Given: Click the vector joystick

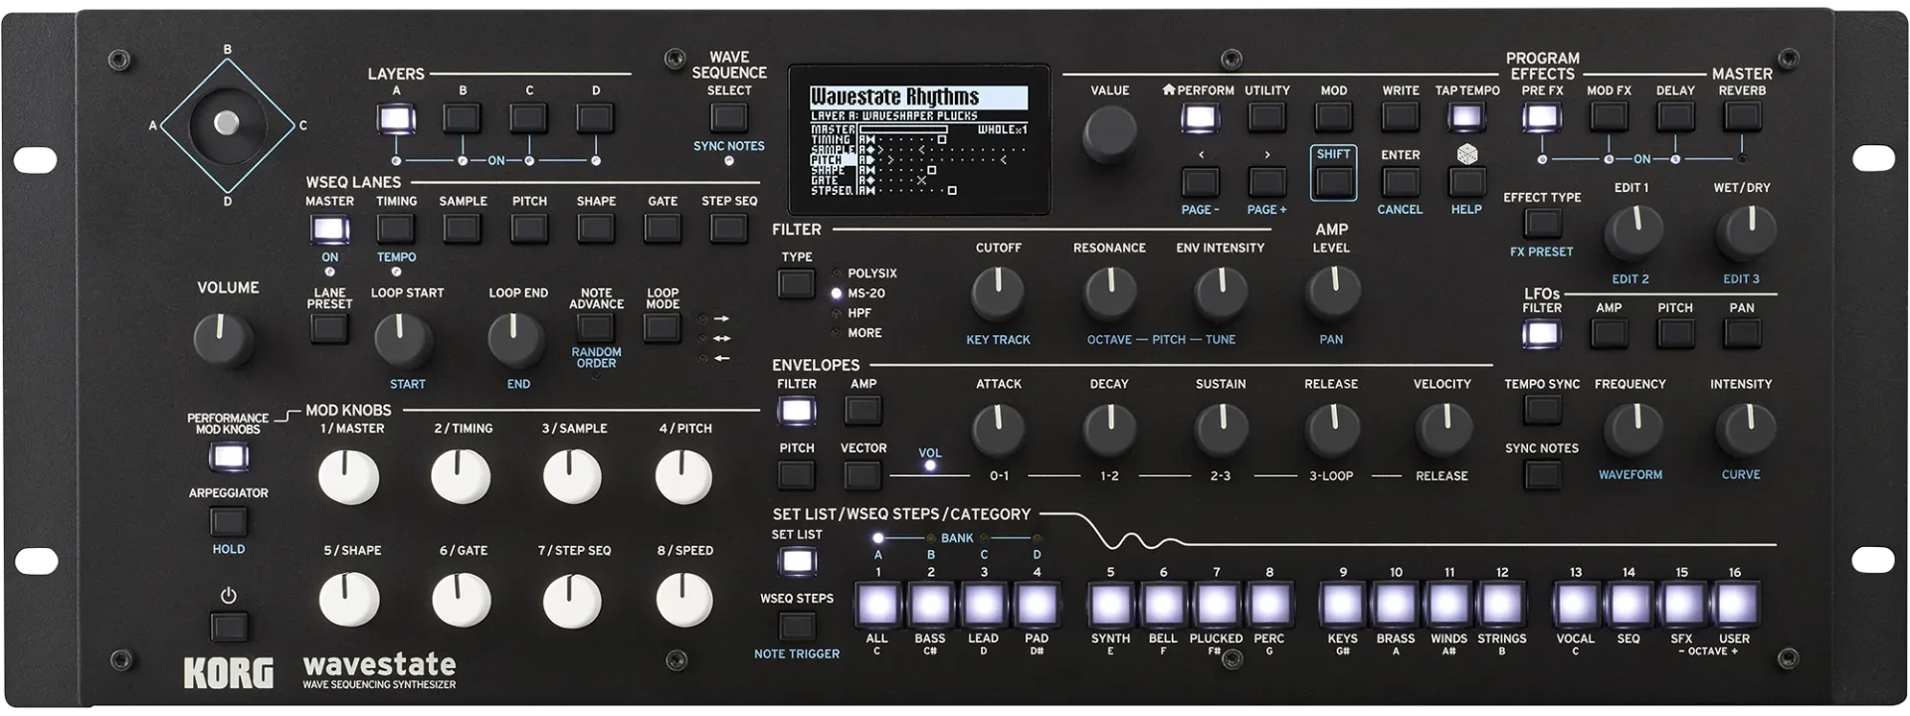Looking at the screenshot, I should point(227,123).
